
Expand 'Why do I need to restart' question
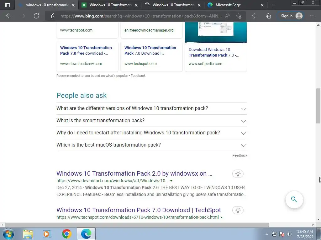coord(151,133)
